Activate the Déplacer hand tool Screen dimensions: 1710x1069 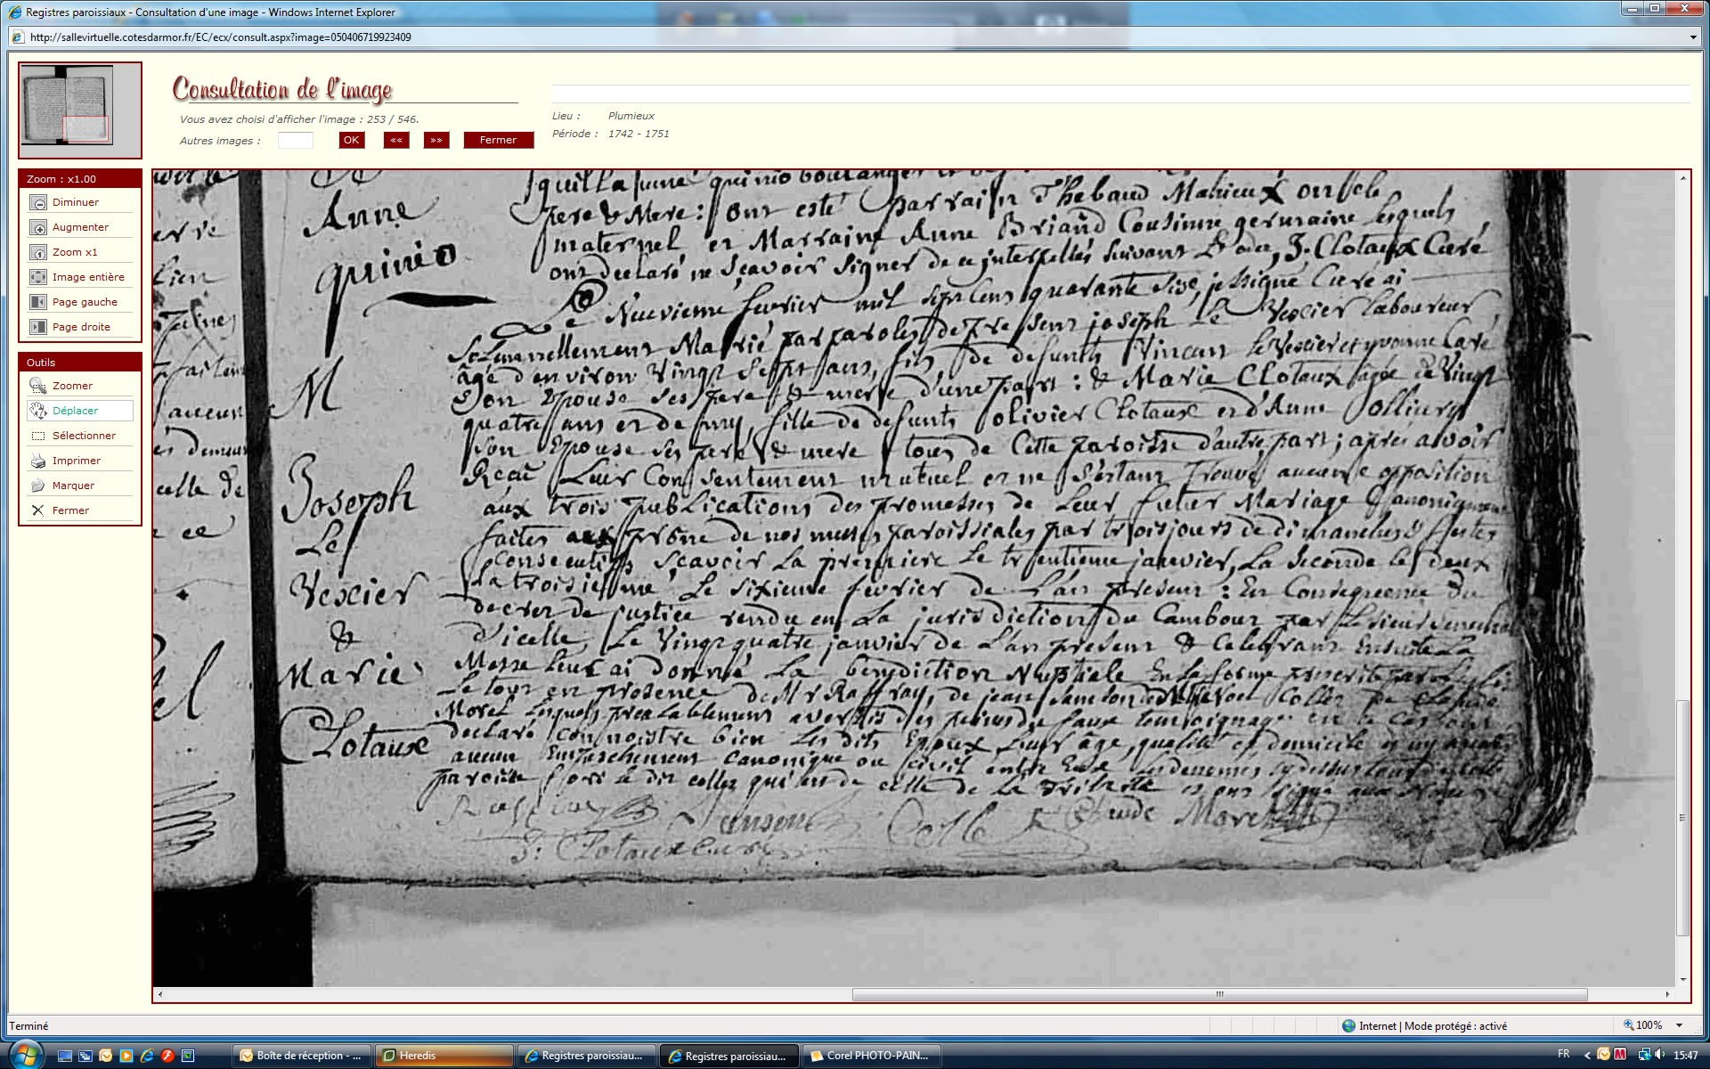(x=38, y=412)
